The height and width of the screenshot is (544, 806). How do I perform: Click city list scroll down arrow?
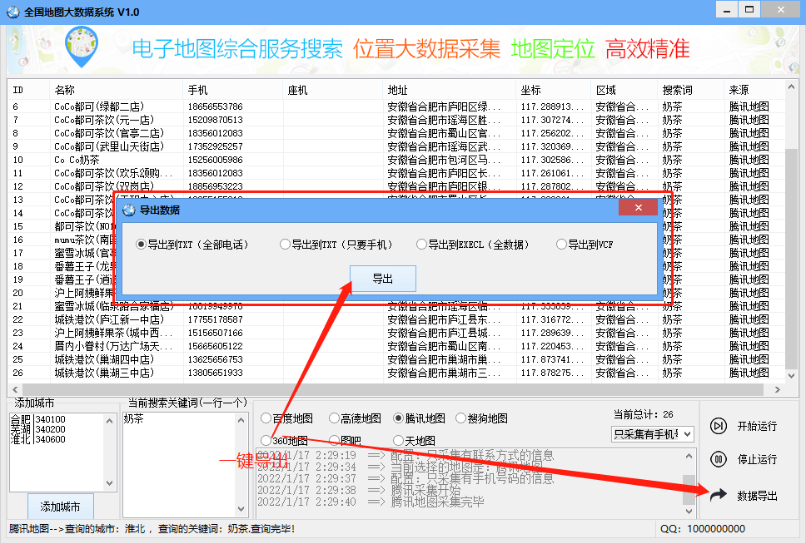tap(109, 483)
